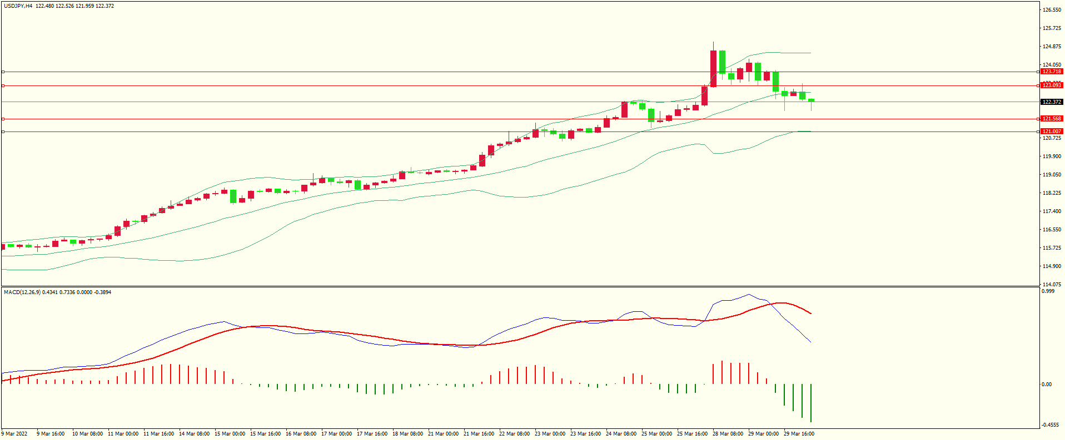Click the MACD scale value -0.4555

[1050, 425]
